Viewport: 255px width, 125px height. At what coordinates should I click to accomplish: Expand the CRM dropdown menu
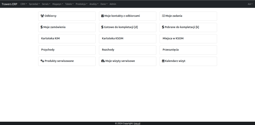[24, 4]
